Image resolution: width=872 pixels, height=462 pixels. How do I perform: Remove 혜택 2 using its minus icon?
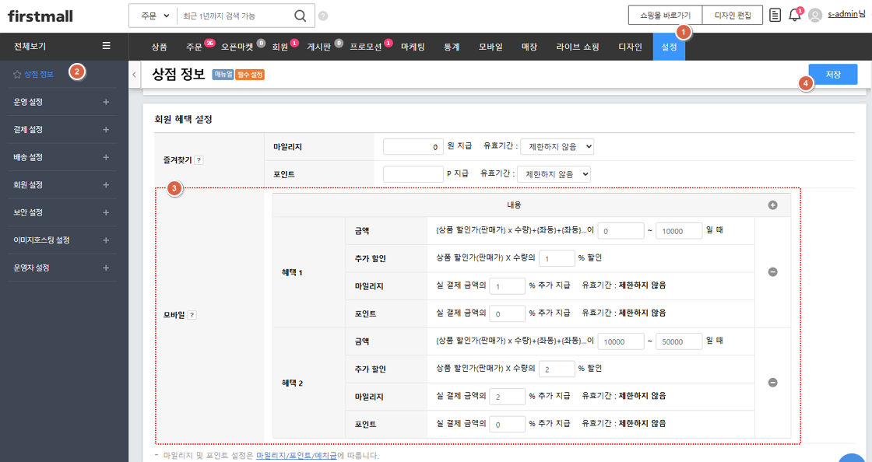point(772,383)
